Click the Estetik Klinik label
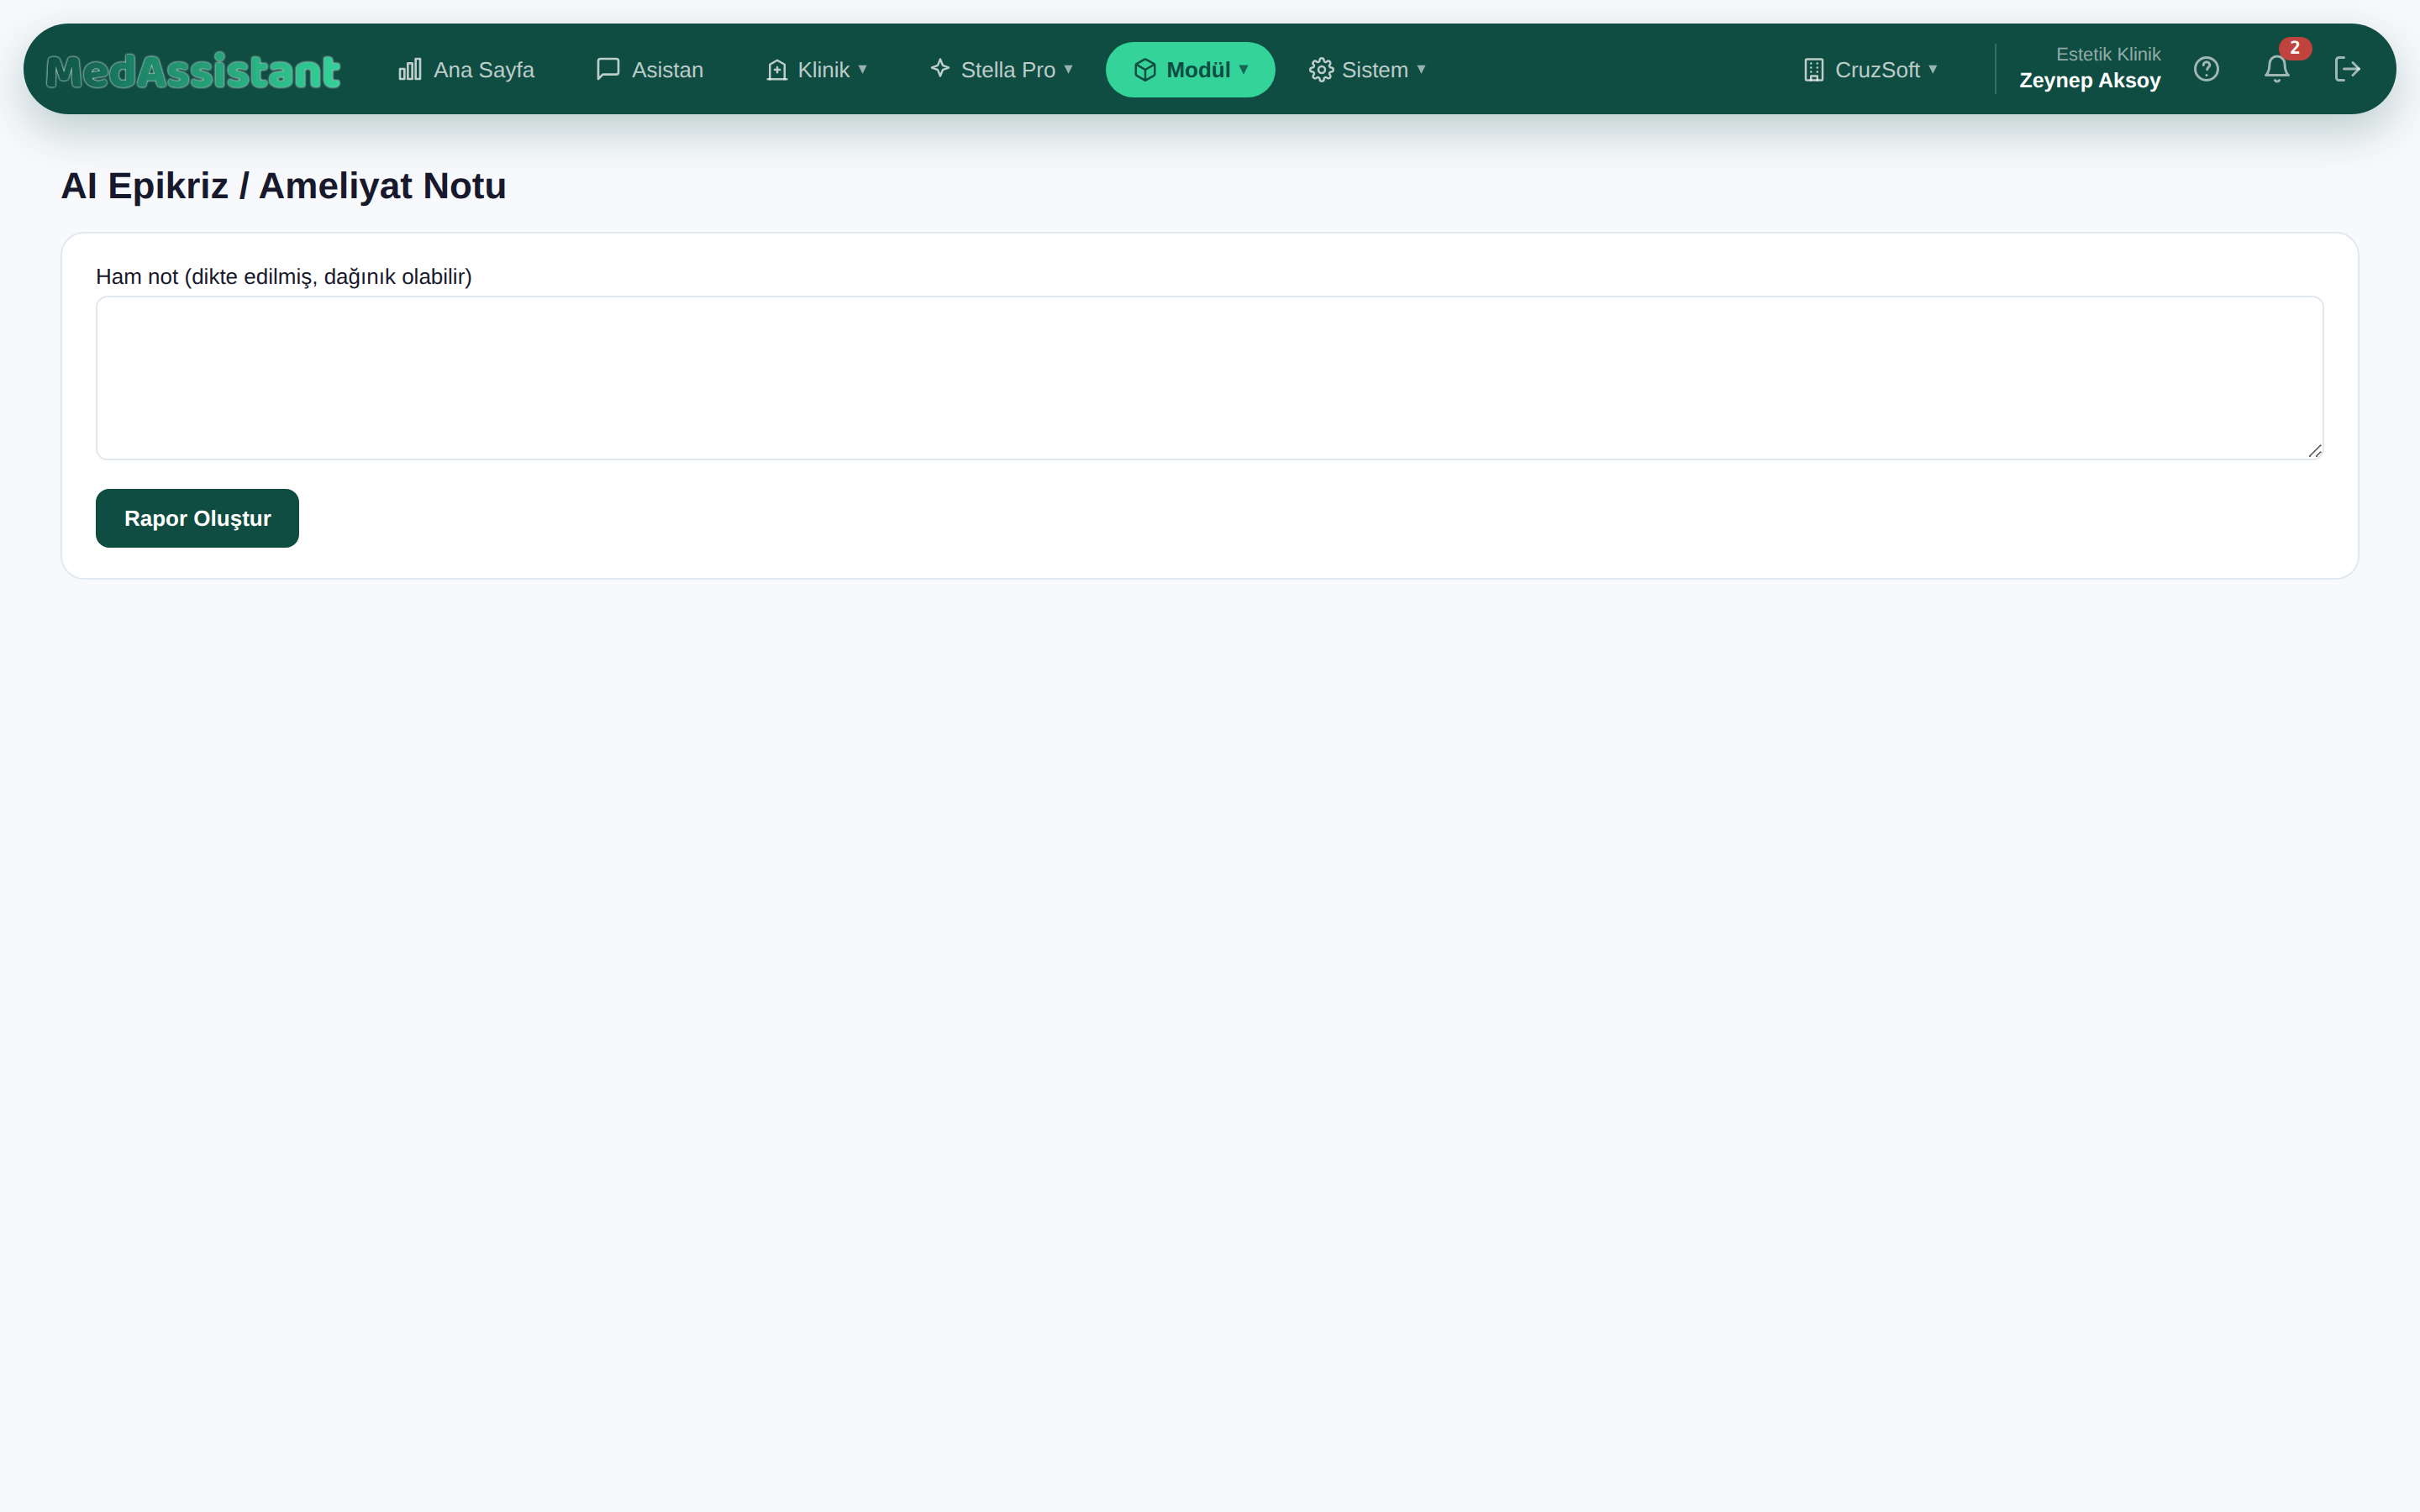Viewport: 2420px width, 1512px height. point(2108,54)
